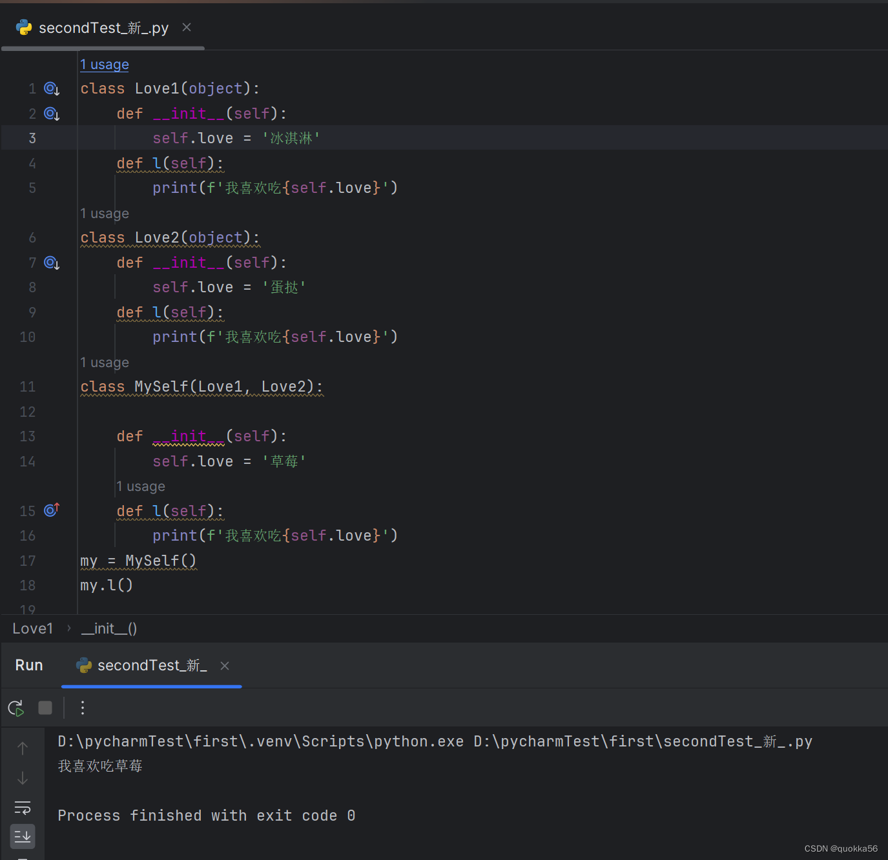This screenshot has width=888, height=860.
Task: Click the overrides gutter icon on line 15
Action: [x=52, y=510]
